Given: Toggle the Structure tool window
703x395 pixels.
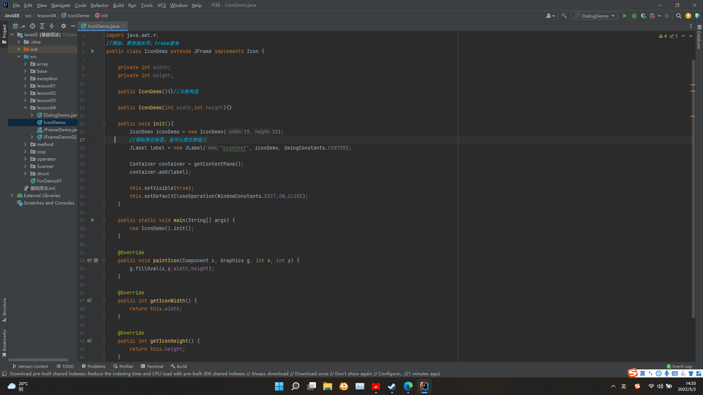Looking at the screenshot, I should point(4,309).
